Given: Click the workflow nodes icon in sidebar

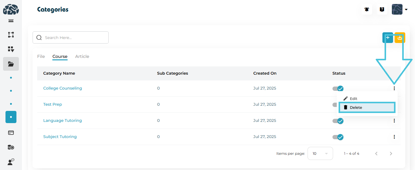Looking at the screenshot, I should click(x=11, y=35).
